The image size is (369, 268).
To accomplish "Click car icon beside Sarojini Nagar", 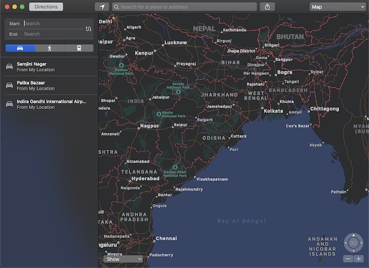I will coord(9,67).
